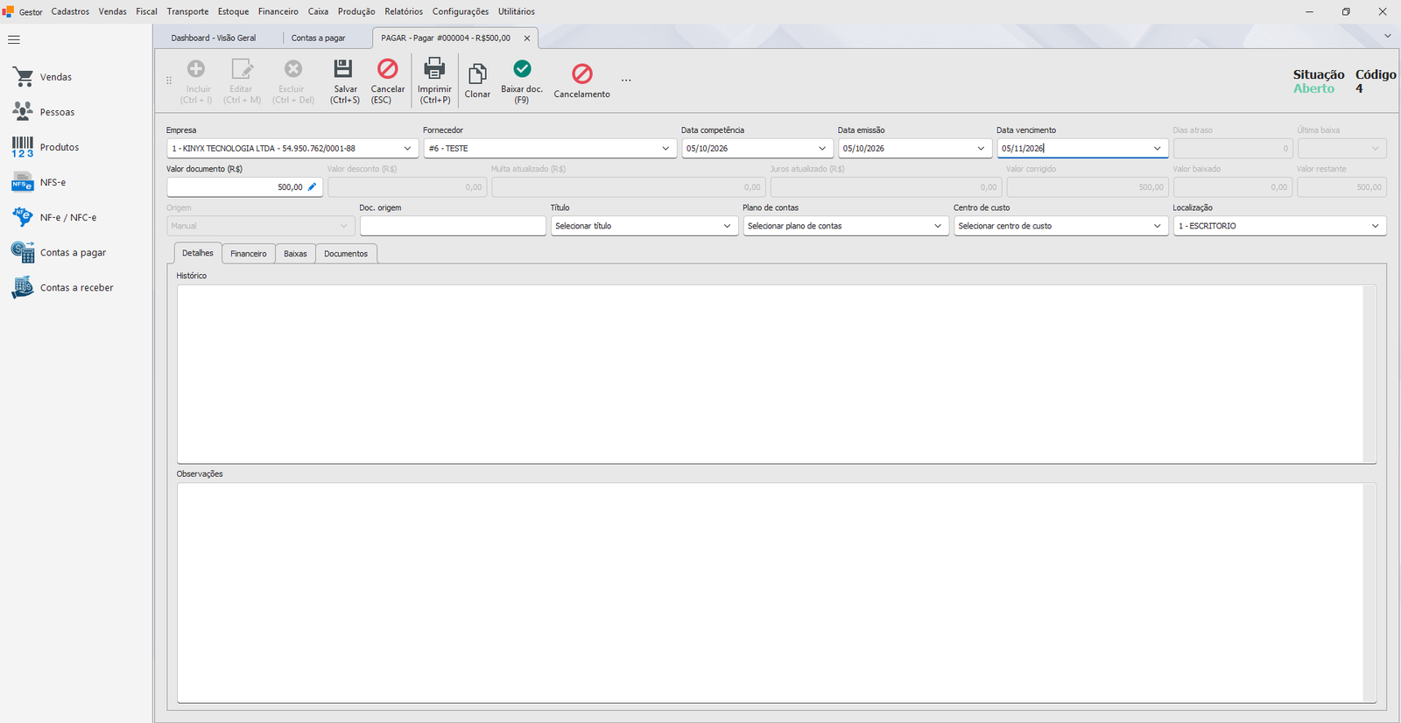Image resolution: width=1401 pixels, height=723 pixels.
Task: Click into the Histórico text area
Action: click(777, 374)
